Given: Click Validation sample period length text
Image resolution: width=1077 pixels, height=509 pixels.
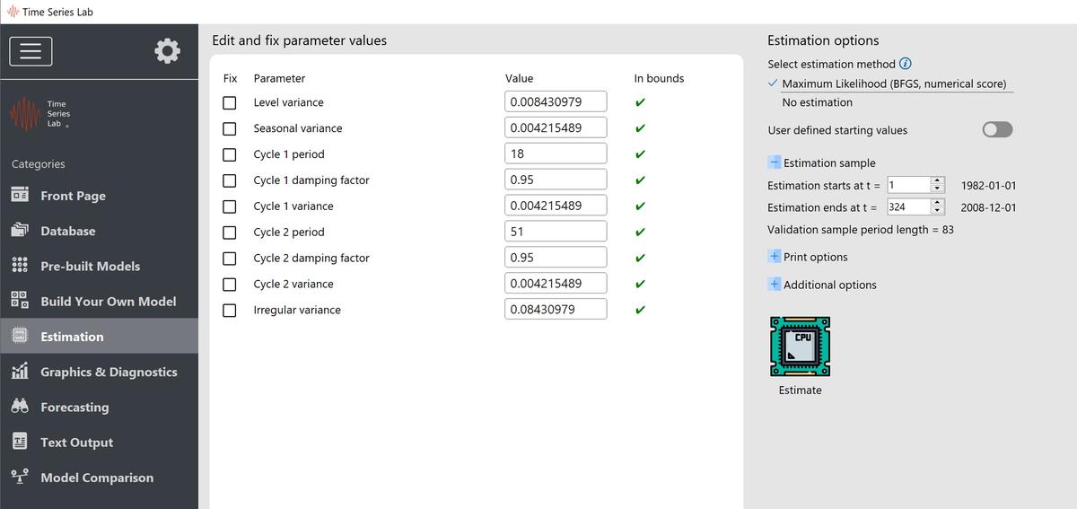Looking at the screenshot, I should 861,230.
